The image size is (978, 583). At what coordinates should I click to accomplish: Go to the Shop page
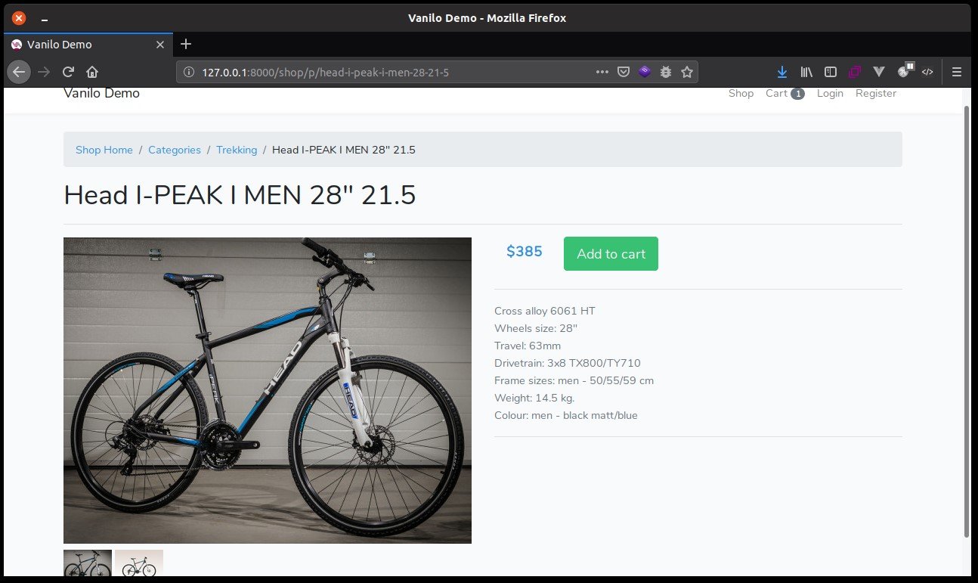pyautogui.click(x=741, y=93)
